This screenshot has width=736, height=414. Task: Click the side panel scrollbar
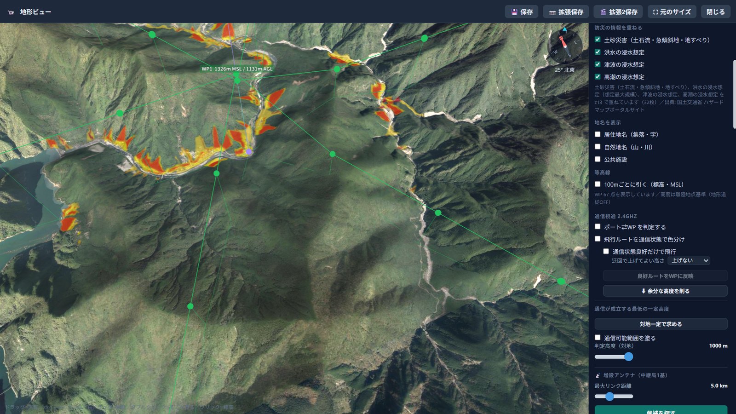tap(734, 94)
